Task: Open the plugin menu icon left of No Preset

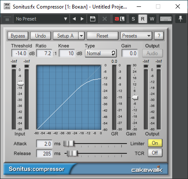Action: (x=7, y=19)
